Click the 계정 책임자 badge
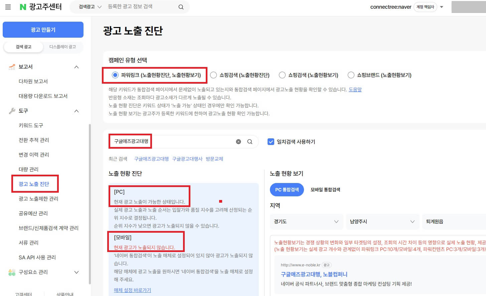 tap(425, 7)
